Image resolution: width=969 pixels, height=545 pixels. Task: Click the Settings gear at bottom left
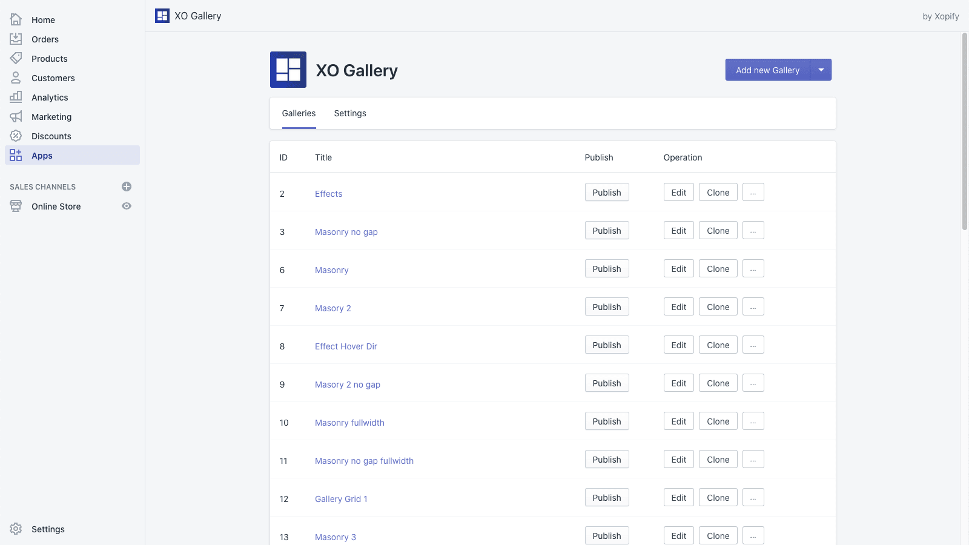pos(16,529)
